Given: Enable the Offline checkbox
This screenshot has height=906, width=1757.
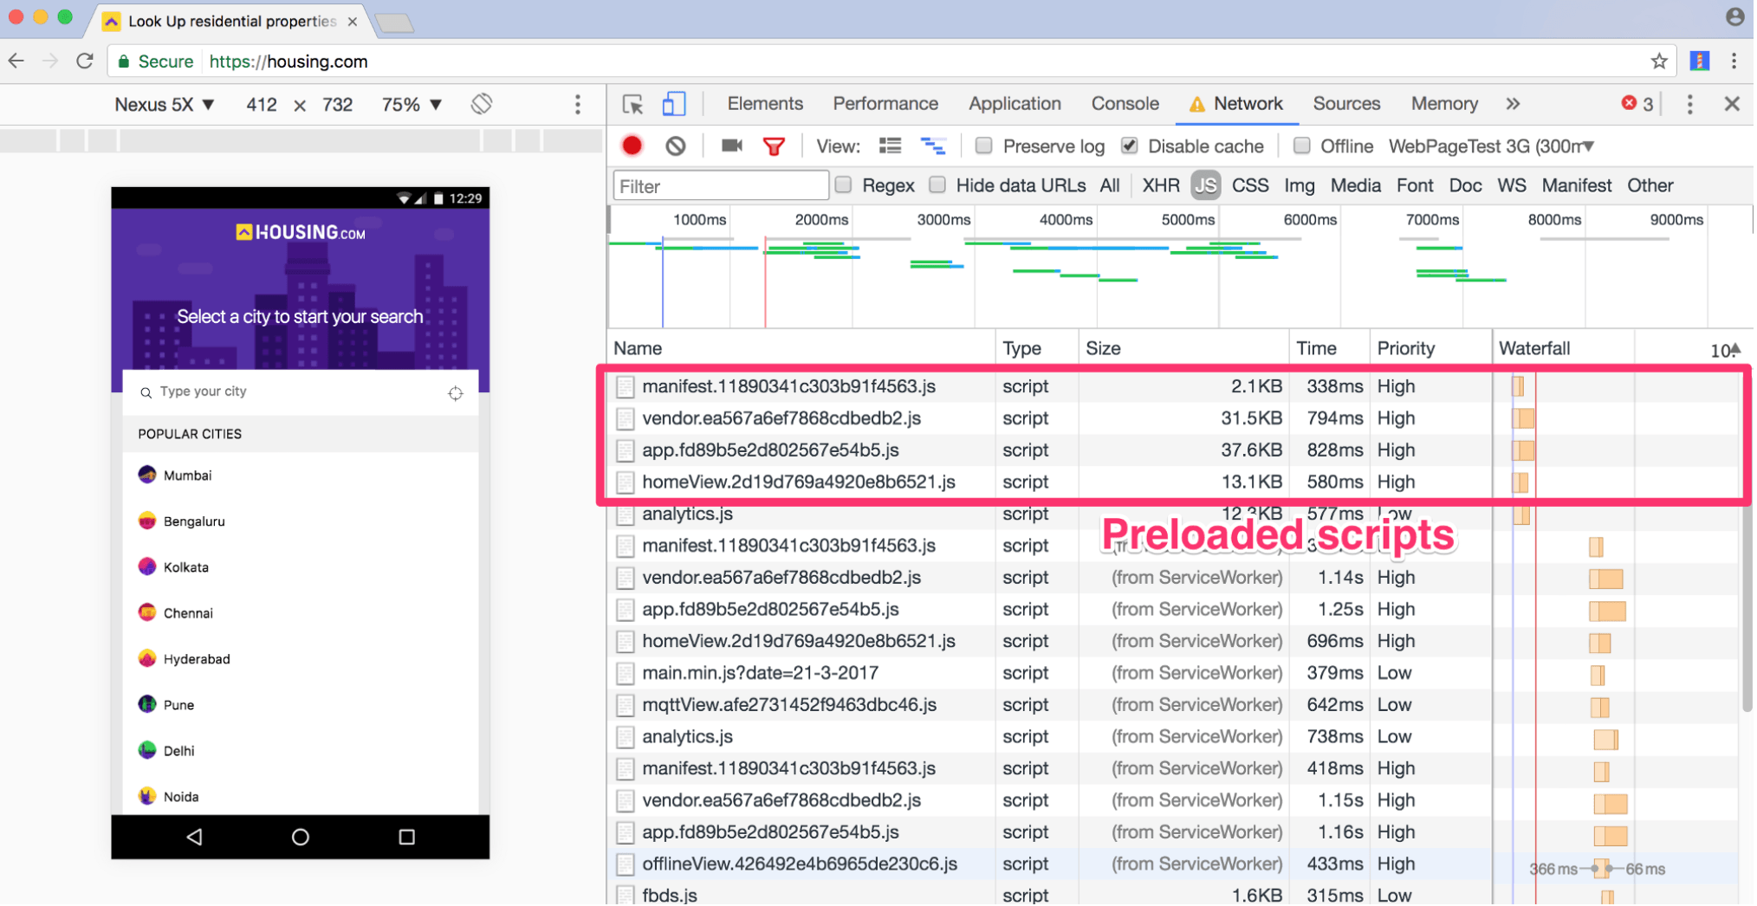Looking at the screenshot, I should [1303, 146].
